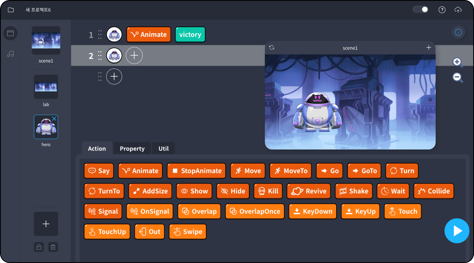This screenshot has width=474, height=263.
Task: Select the Kill block
Action: coord(268,191)
